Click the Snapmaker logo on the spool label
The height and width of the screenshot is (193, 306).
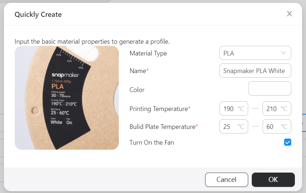pos(65,76)
